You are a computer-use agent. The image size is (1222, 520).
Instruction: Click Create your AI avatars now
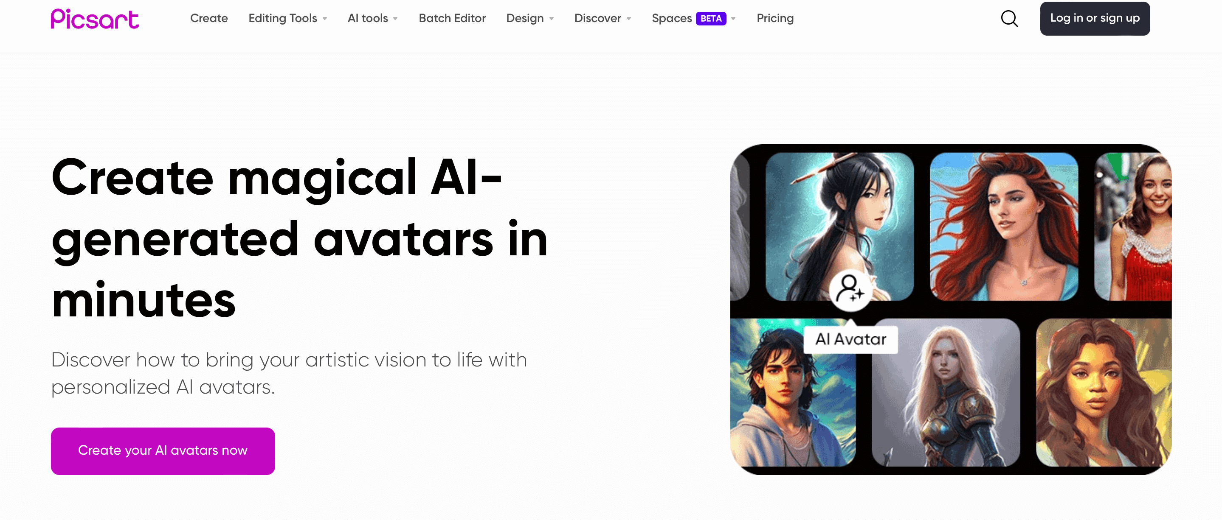coord(162,450)
